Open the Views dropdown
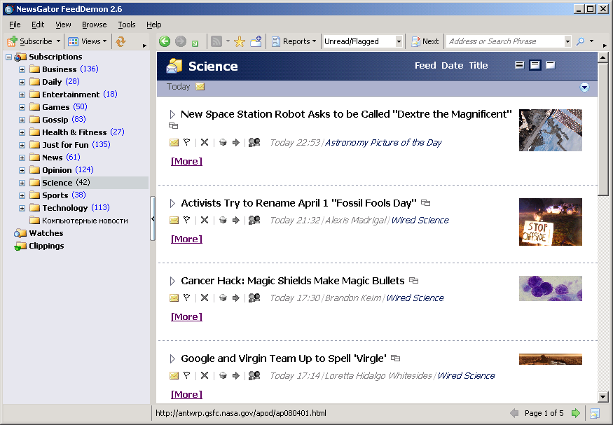 87,41
